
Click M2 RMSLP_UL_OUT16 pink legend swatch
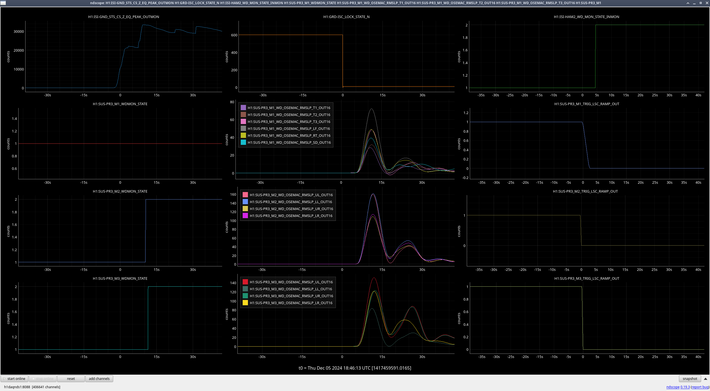[x=245, y=195]
